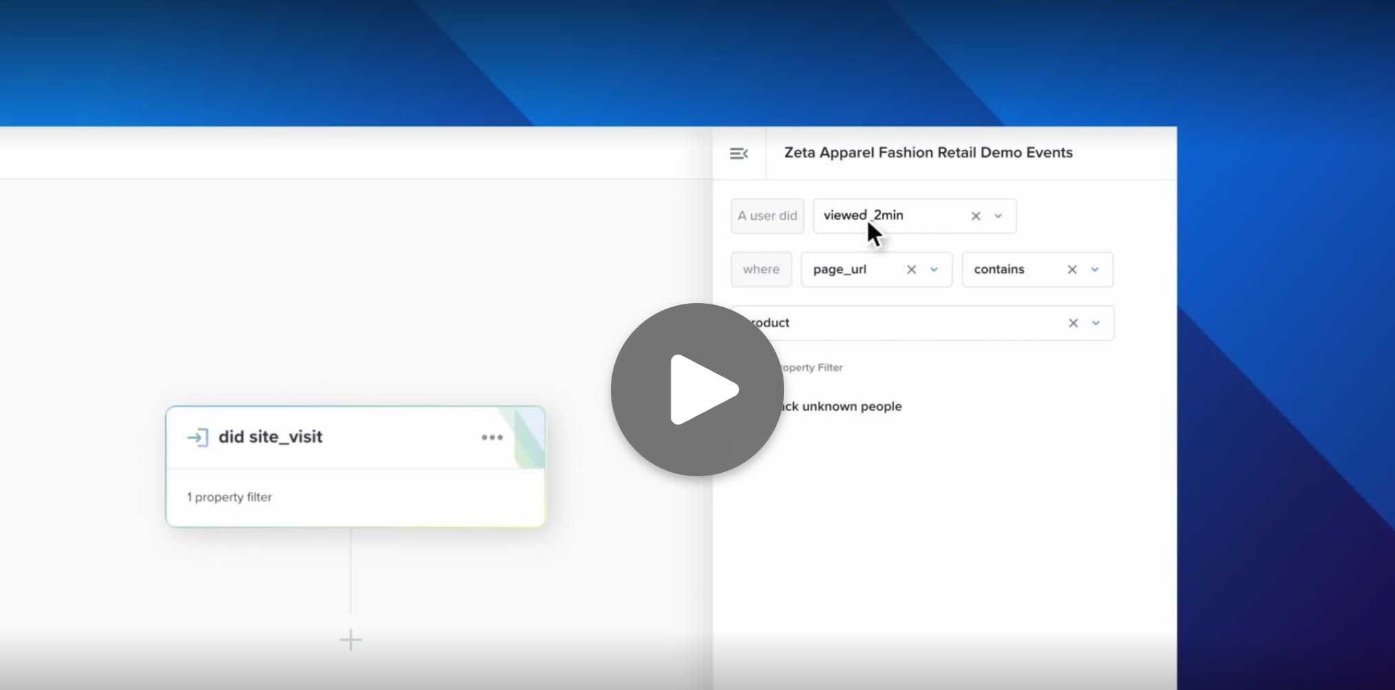Click the Property Filter link
This screenshot has height=690, width=1395.
click(812, 368)
